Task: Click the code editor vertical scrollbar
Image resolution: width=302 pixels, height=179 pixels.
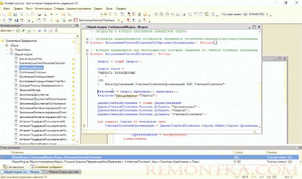Action: pos(259,79)
